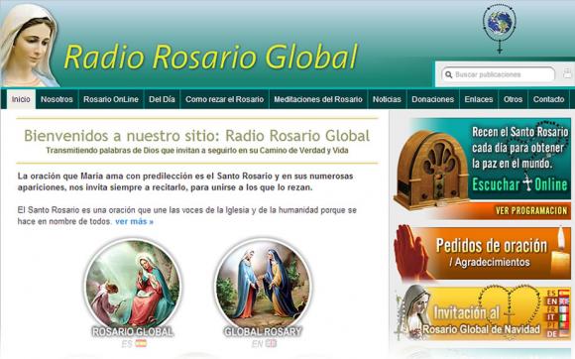Select IT language on Christmas rosary banner
The width and height of the screenshot is (575, 359).
558,317
